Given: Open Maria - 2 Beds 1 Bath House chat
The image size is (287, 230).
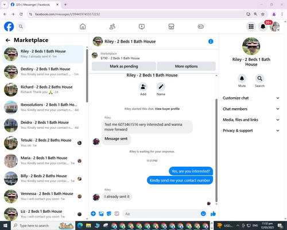Looking at the screenshot, I should click(43, 160).
